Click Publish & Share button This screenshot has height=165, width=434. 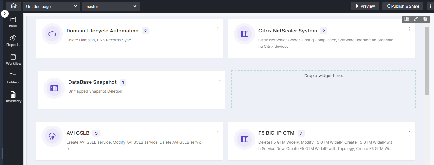click(x=403, y=6)
